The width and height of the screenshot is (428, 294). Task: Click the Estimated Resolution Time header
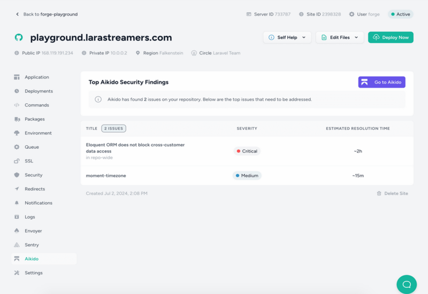358,128
